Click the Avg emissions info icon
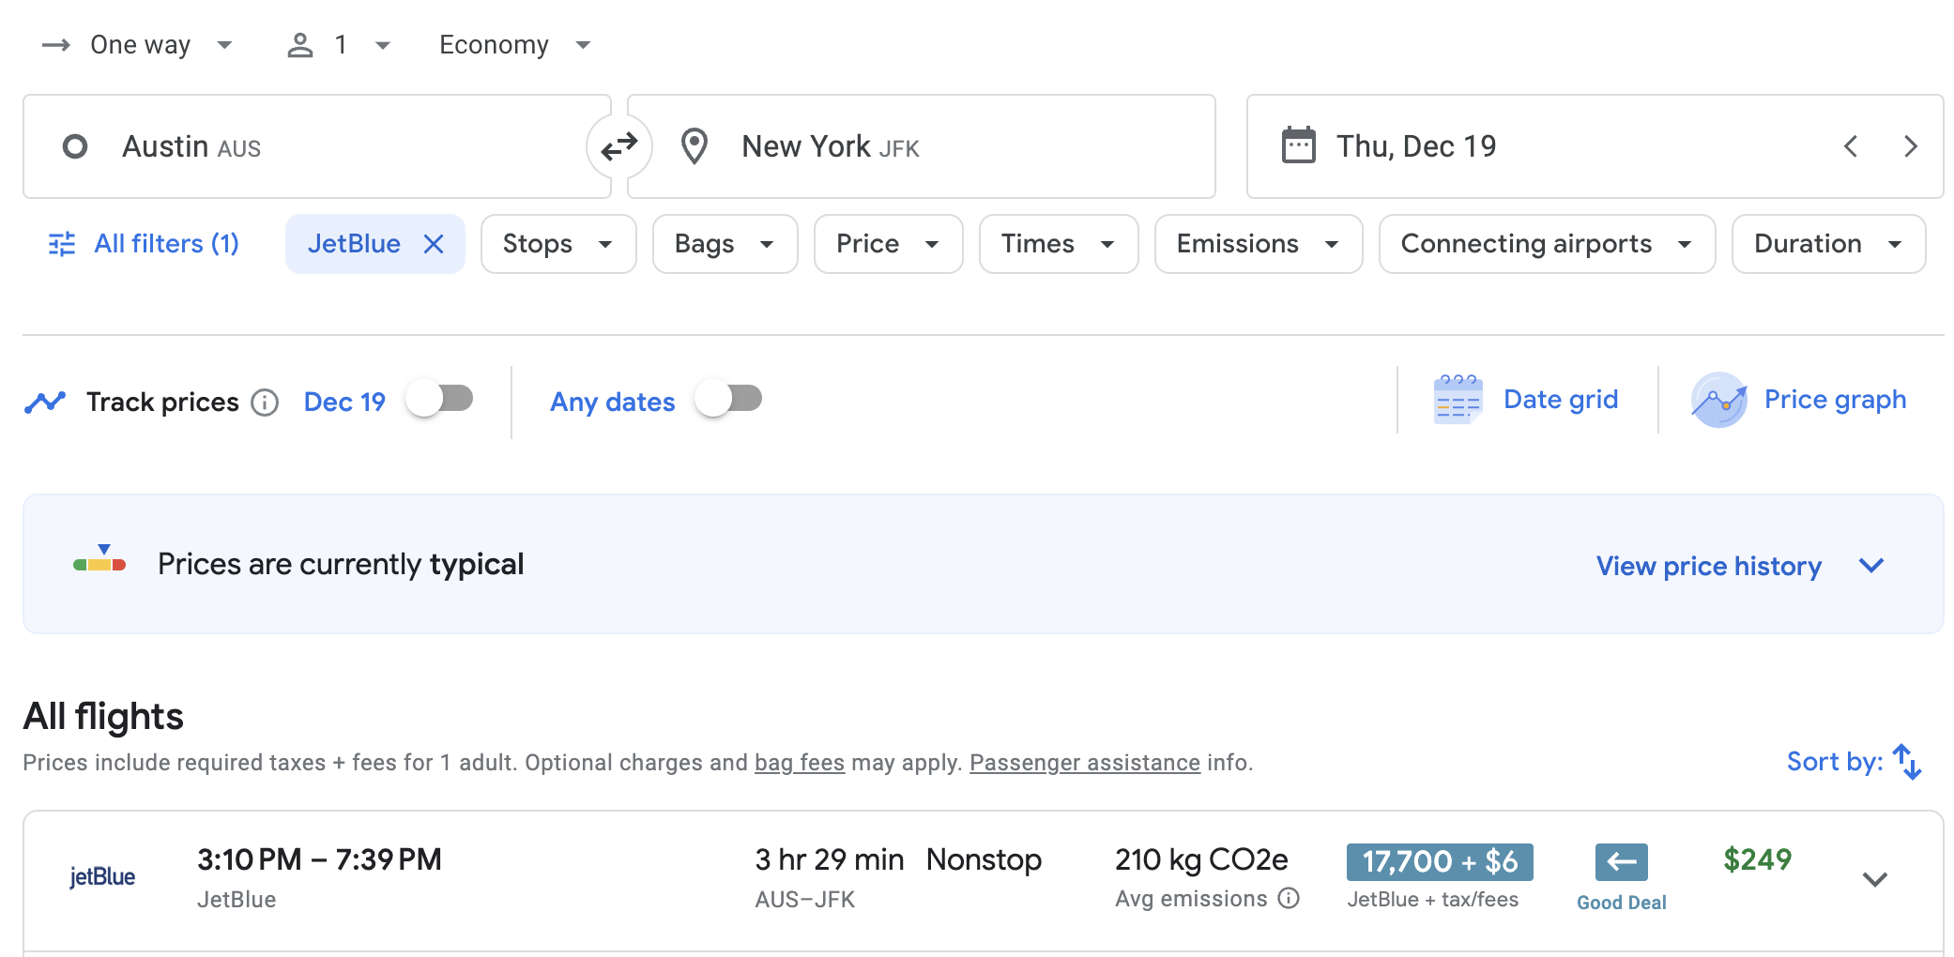 coord(1290,899)
